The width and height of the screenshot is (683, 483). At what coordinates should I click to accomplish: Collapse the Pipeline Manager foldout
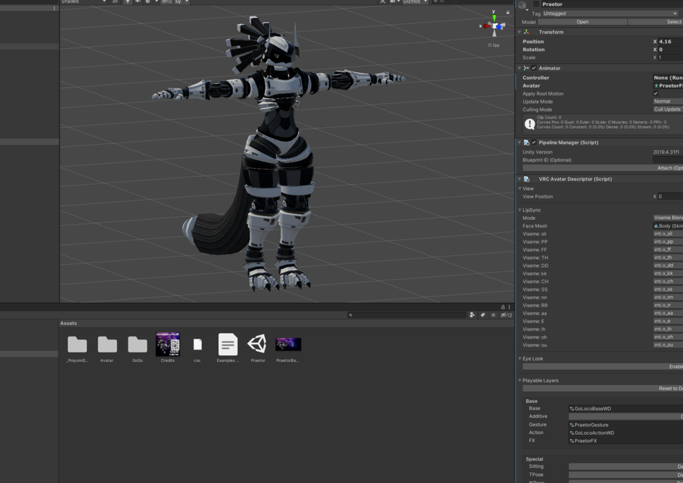(x=519, y=143)
